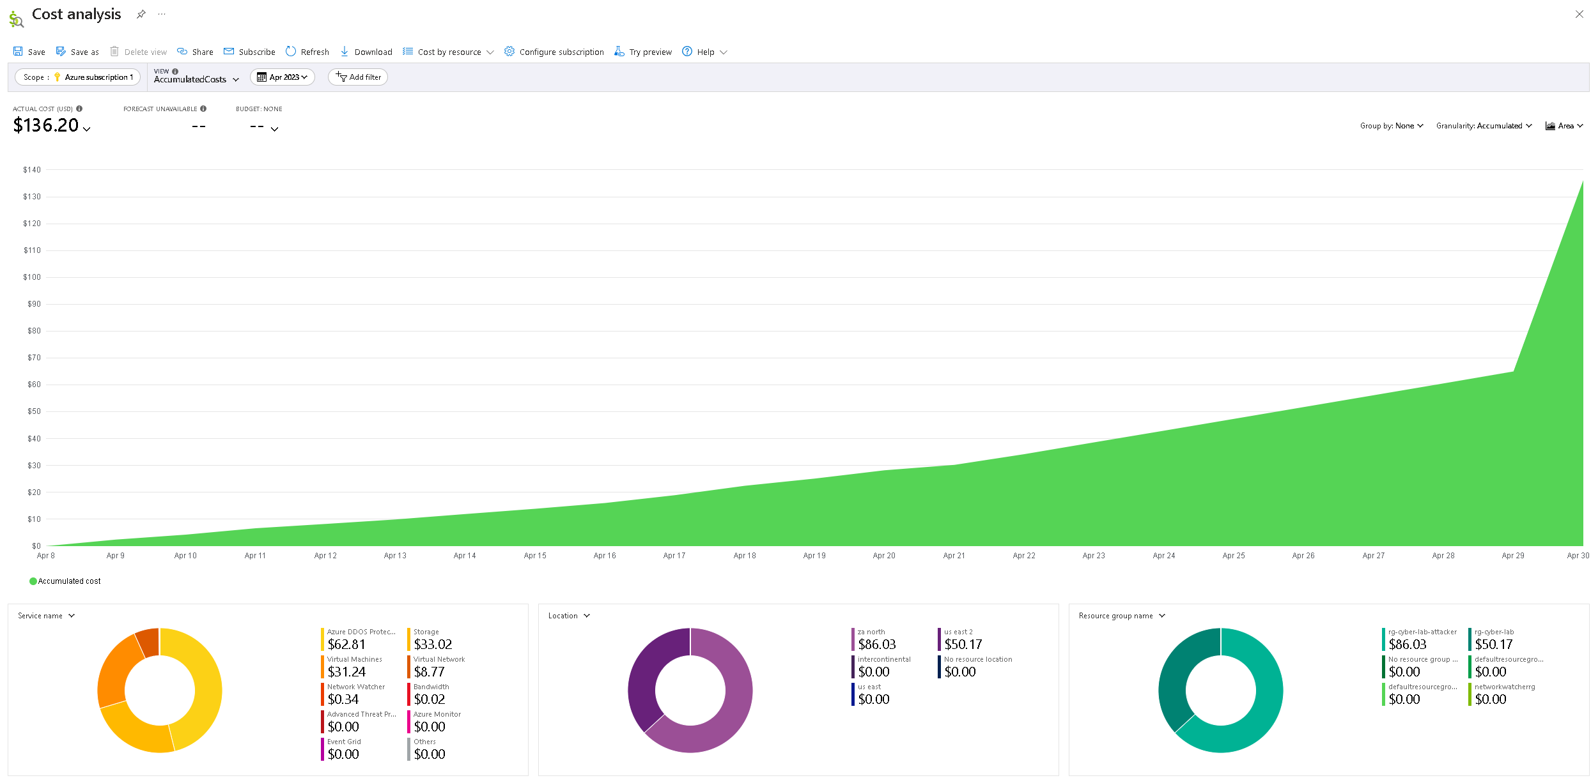This screenshot has width=1591, height=778.
Task: Open the Help menu
Action: click(x=705, y=52)
